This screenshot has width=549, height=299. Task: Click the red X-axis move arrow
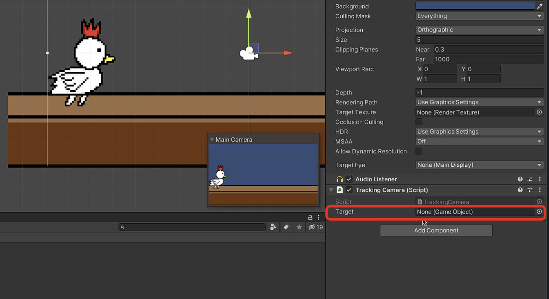pyautogui.click(x=288, y=53)
